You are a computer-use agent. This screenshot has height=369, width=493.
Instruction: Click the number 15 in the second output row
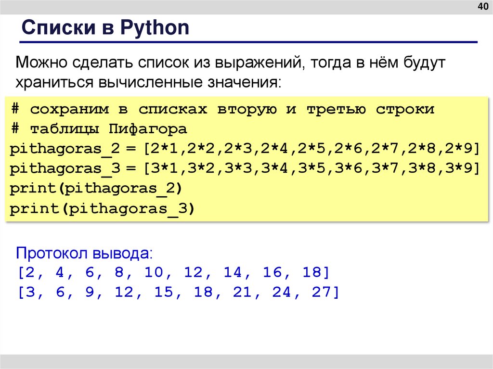coord(164,293)
